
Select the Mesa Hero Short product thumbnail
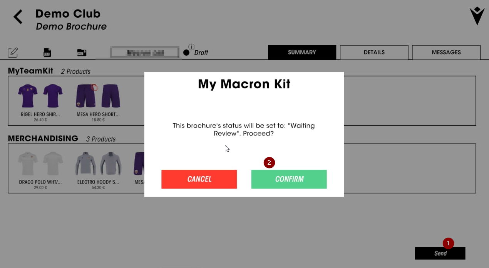pos(98,97)
